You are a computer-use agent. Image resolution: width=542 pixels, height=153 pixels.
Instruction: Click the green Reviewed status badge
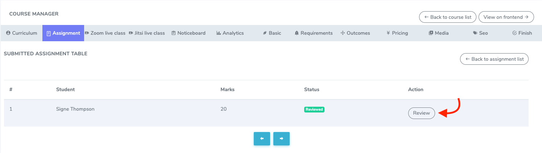coord(314,109)
